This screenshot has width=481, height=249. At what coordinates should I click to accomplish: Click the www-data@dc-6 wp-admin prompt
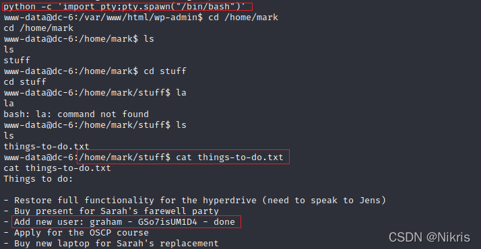click(x=103, y=17)
